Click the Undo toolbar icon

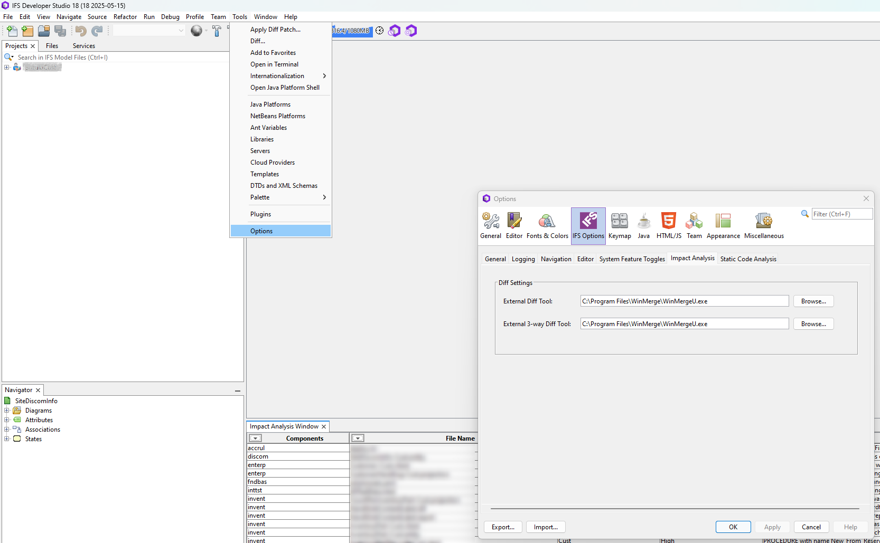[x=81, y=31]
